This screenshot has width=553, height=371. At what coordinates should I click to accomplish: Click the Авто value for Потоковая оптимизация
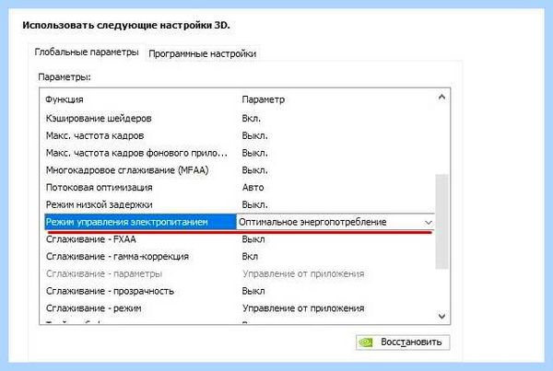click(x=253, y=188)
